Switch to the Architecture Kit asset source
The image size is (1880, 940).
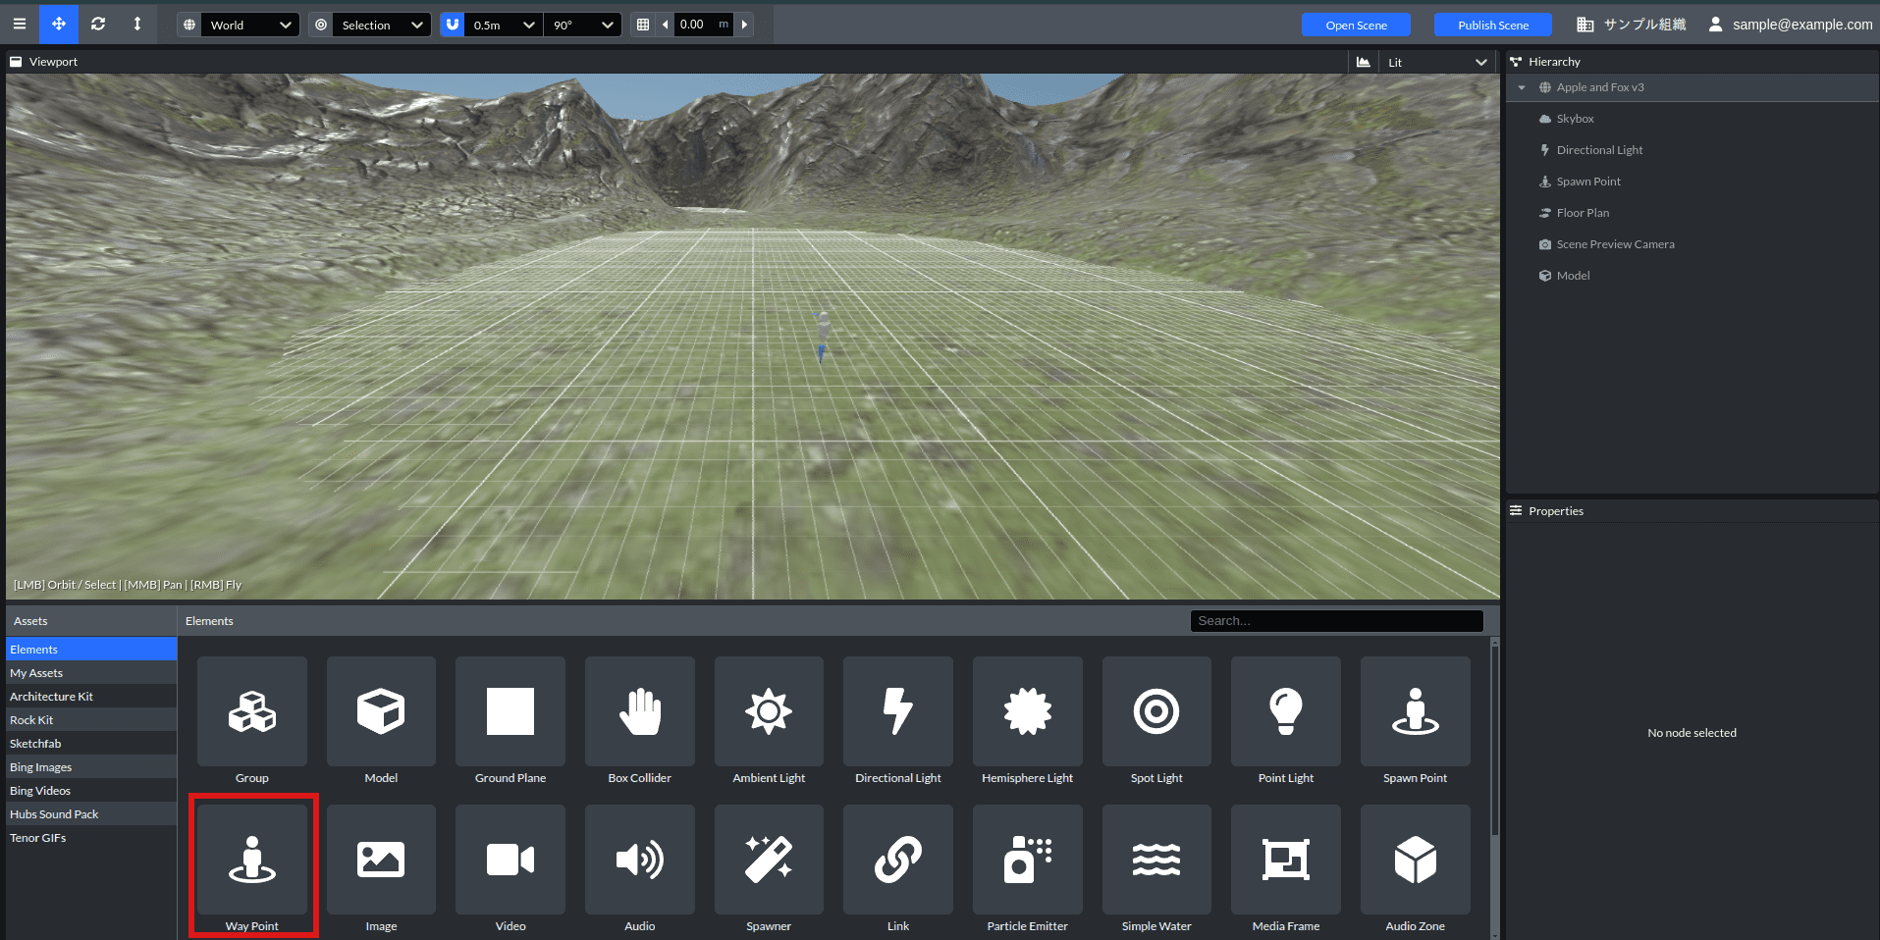click(51, 697)
